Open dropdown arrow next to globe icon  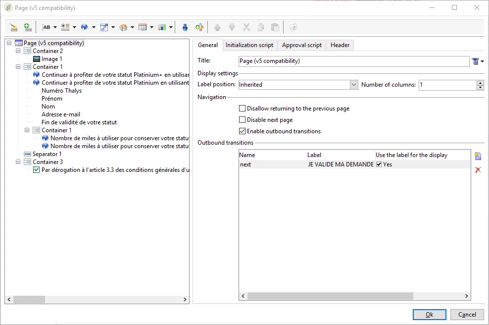click(x=94, y=27)
